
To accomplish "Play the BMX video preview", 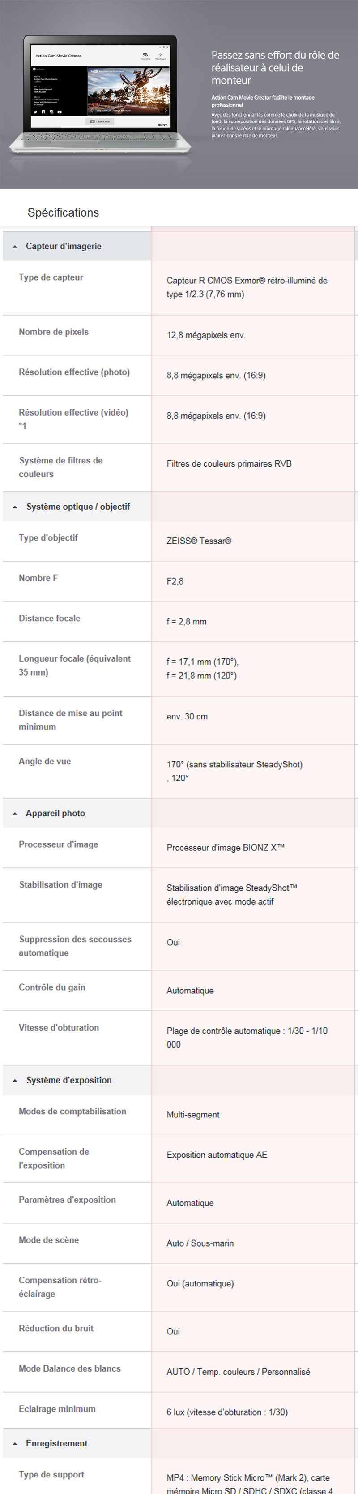I will pos(130,91).
